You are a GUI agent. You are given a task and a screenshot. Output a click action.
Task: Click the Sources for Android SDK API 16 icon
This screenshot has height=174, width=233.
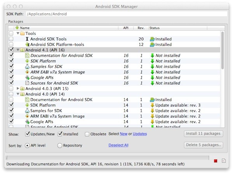27,83
